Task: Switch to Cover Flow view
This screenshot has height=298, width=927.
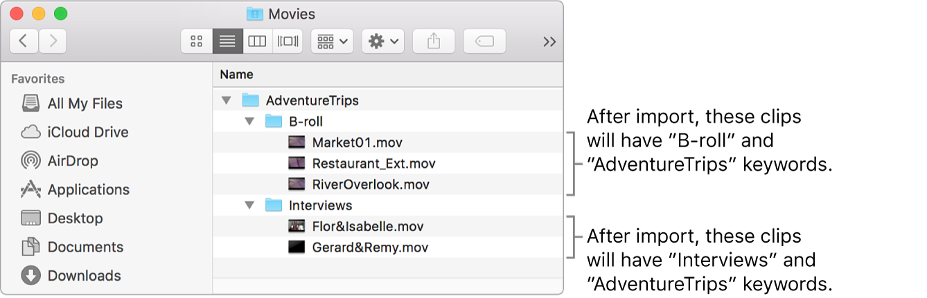Action: 288,41
